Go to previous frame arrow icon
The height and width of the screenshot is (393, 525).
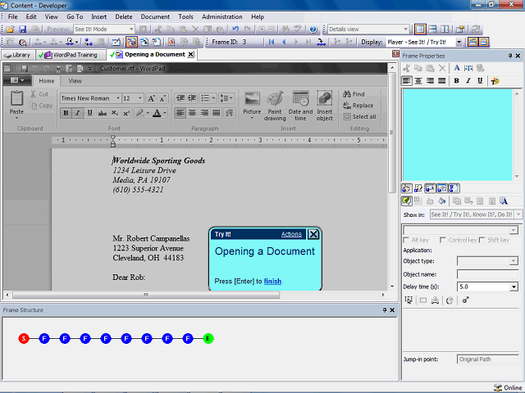click(x=284, y=42)
